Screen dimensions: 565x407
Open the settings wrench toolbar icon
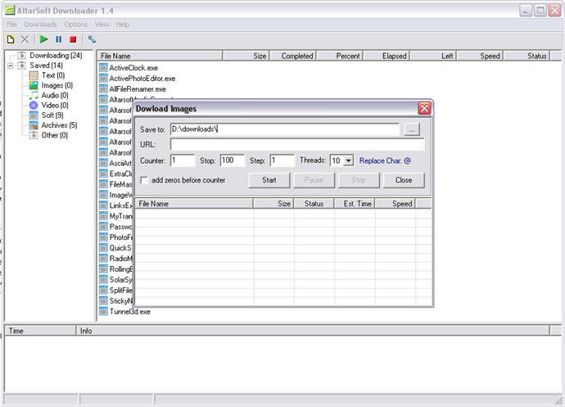click(93, 38)
